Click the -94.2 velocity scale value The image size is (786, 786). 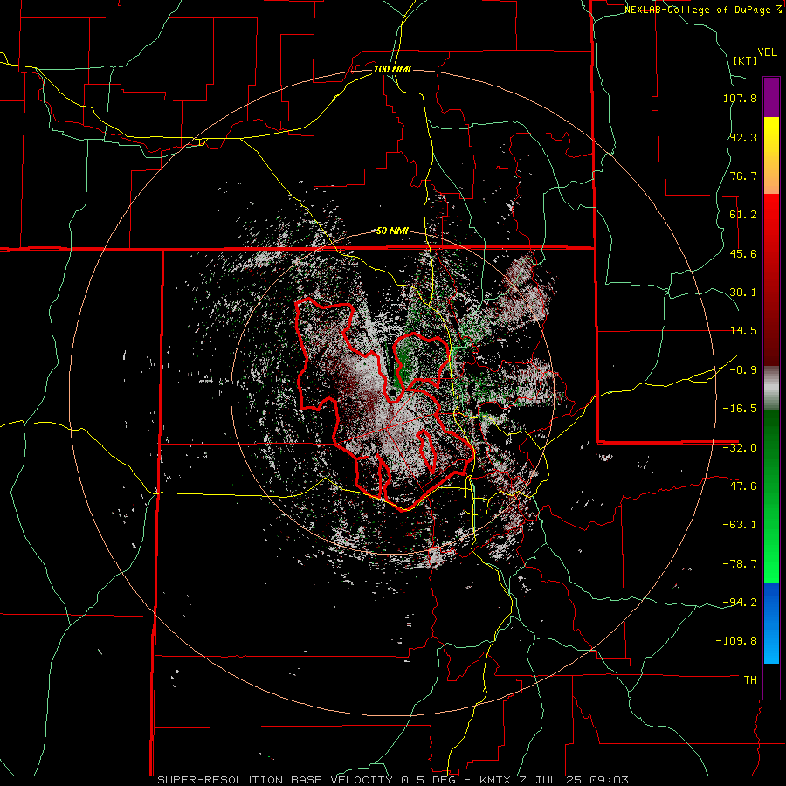pos(740,602)
